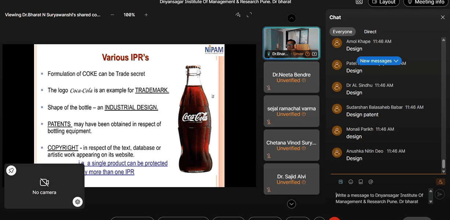
Task: Open self-view camera settings gear
Action: [x=77, y=202]
